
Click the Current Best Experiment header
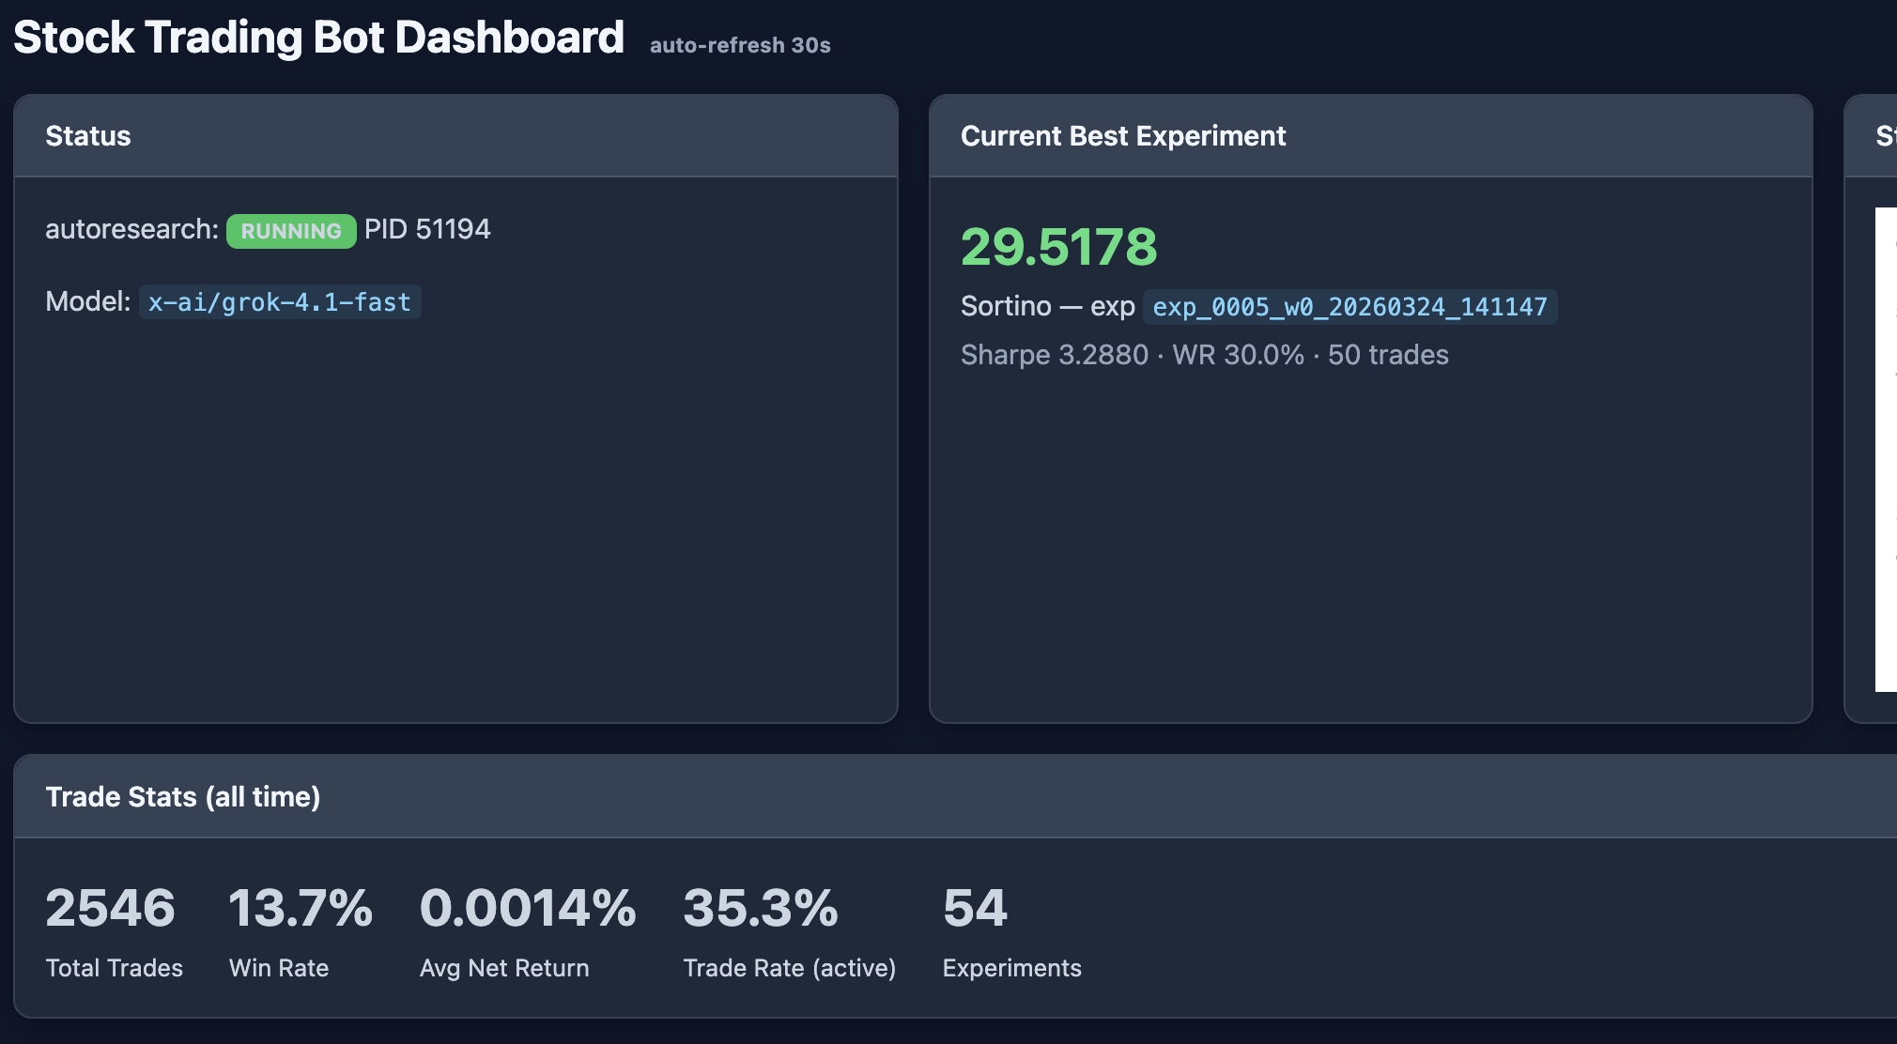1370,136
